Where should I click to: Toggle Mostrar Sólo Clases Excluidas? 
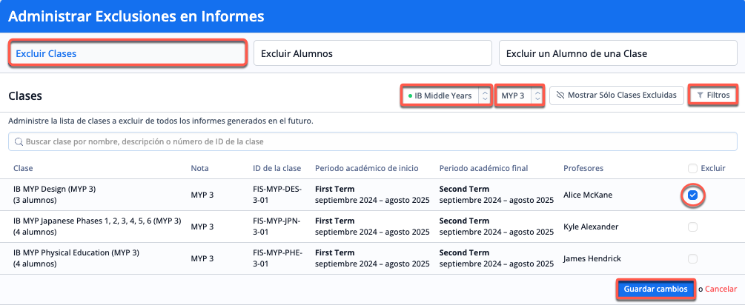(x=616, y=95)
